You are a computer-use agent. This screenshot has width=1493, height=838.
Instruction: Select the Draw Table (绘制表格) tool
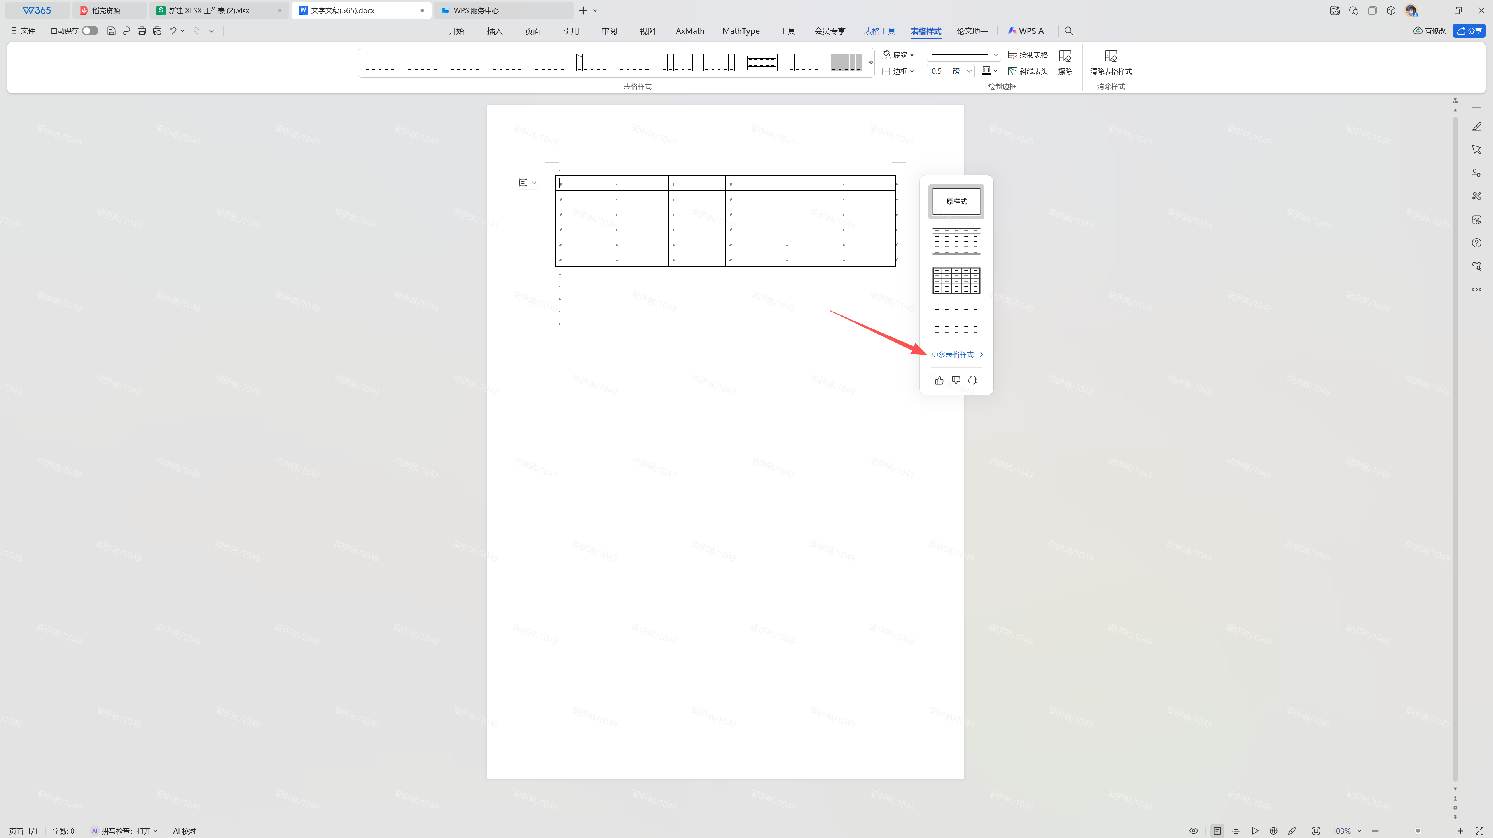[x=1028, y=54]
